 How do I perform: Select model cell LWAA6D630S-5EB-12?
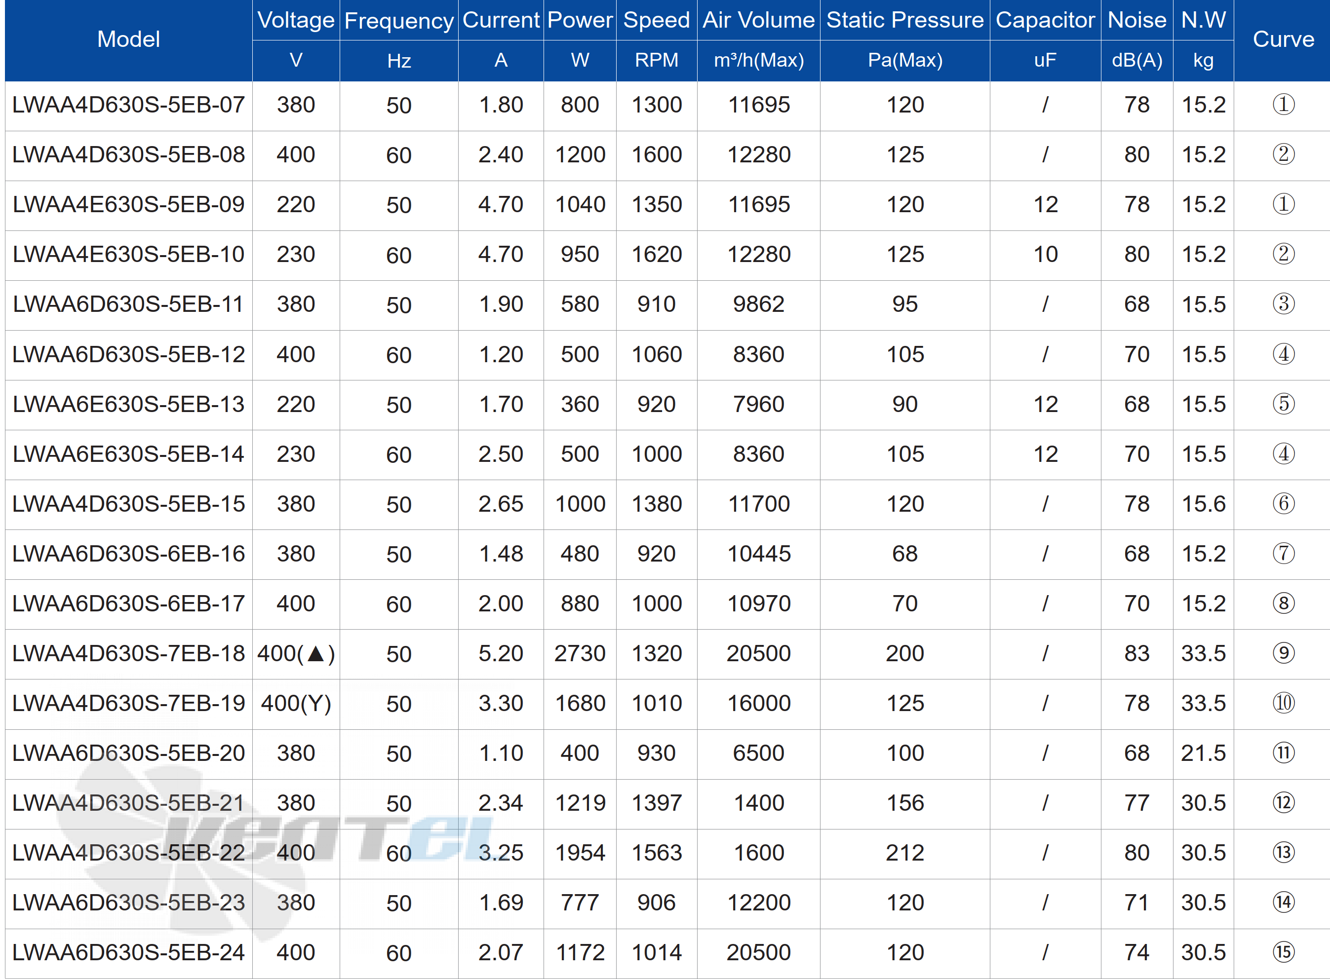129,354
